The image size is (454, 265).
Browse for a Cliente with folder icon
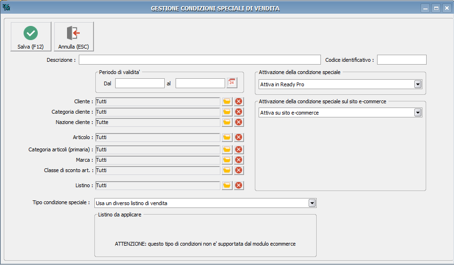point(227,101)
